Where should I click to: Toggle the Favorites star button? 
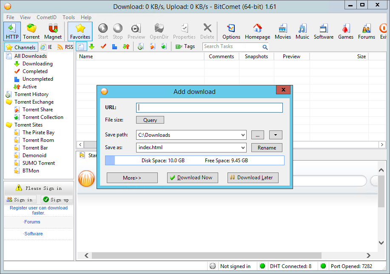80,31
